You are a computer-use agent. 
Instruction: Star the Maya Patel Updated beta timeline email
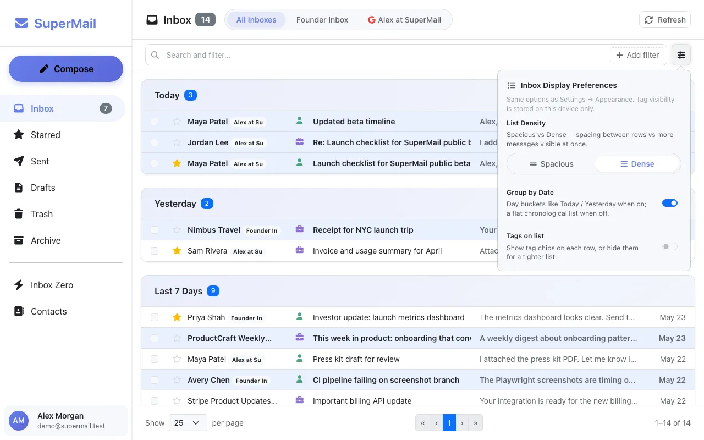[x=177, y=122]
